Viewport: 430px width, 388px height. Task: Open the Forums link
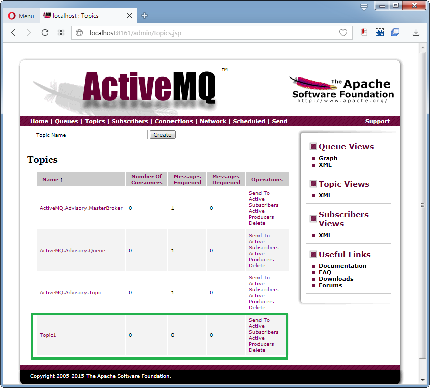coord(330,286)
